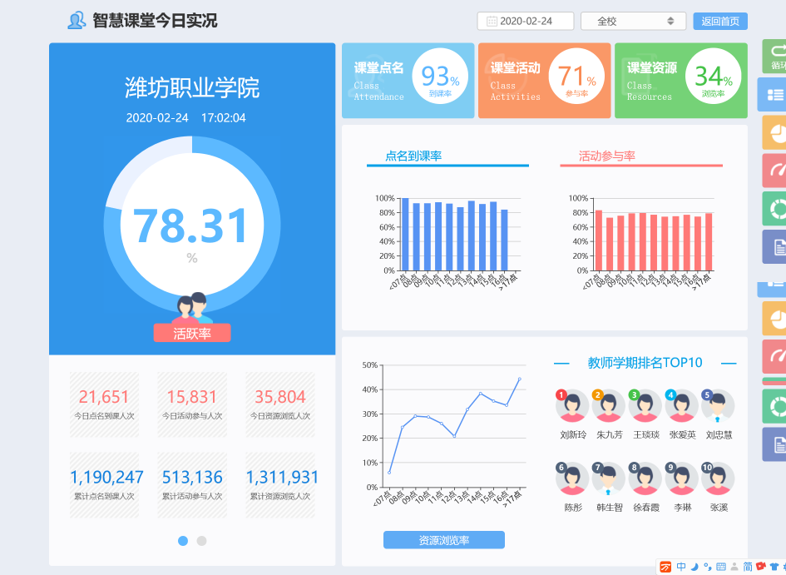Viewport: 786px width, 575px height.
Task: Select the blue 课堂点名 attendance card
Action: pyautogui.click(x=408, y=81)
